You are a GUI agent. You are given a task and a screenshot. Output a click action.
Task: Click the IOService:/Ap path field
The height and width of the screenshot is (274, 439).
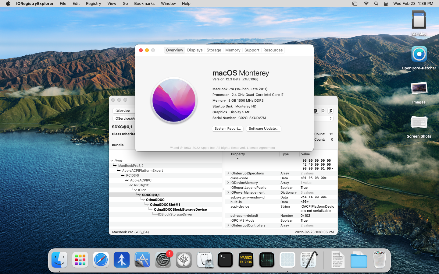pyautogui.click(x=124, y=118)
